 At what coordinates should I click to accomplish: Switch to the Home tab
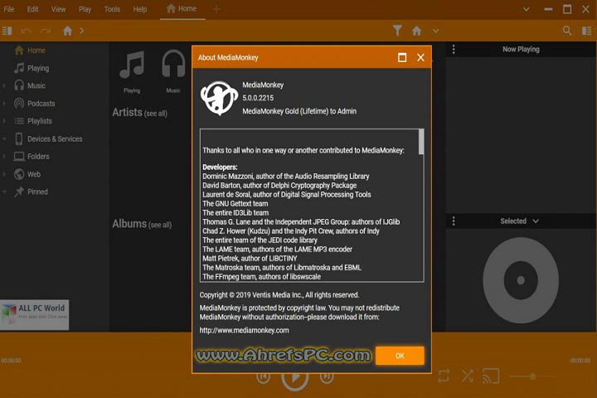pyautogui.click(x=182, y=9)
